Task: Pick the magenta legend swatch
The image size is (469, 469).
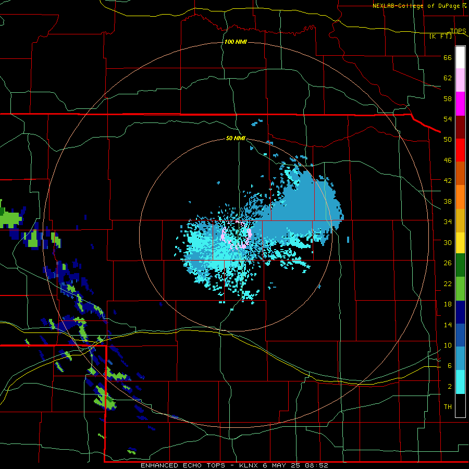Action: [460, 104]
